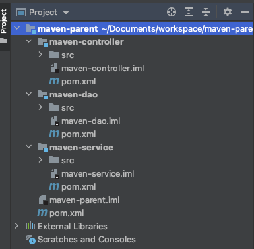Click the maven-parent module folder icon
The width and height of the screenshot is (254, 249).
(x=30, y=29)
